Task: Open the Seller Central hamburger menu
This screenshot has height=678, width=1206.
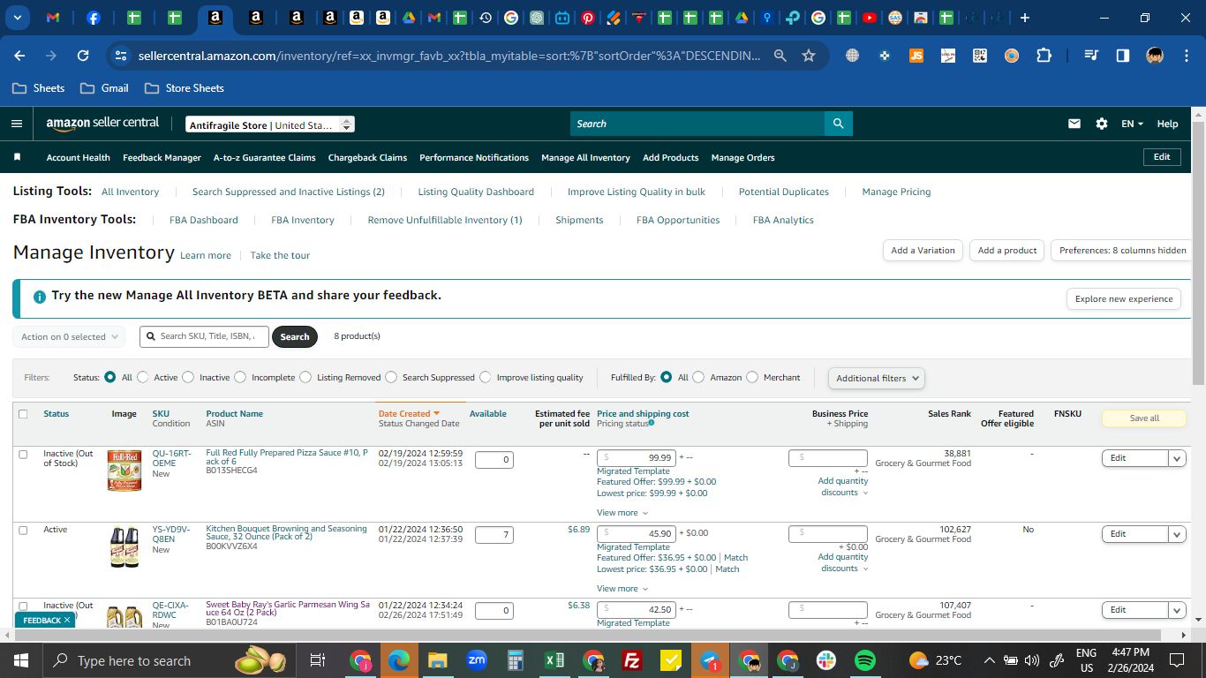Action: click(x=17, y=124)
